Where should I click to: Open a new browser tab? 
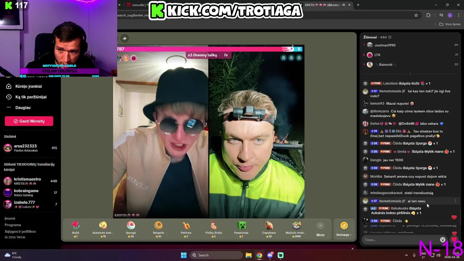(x=358, y=5)
